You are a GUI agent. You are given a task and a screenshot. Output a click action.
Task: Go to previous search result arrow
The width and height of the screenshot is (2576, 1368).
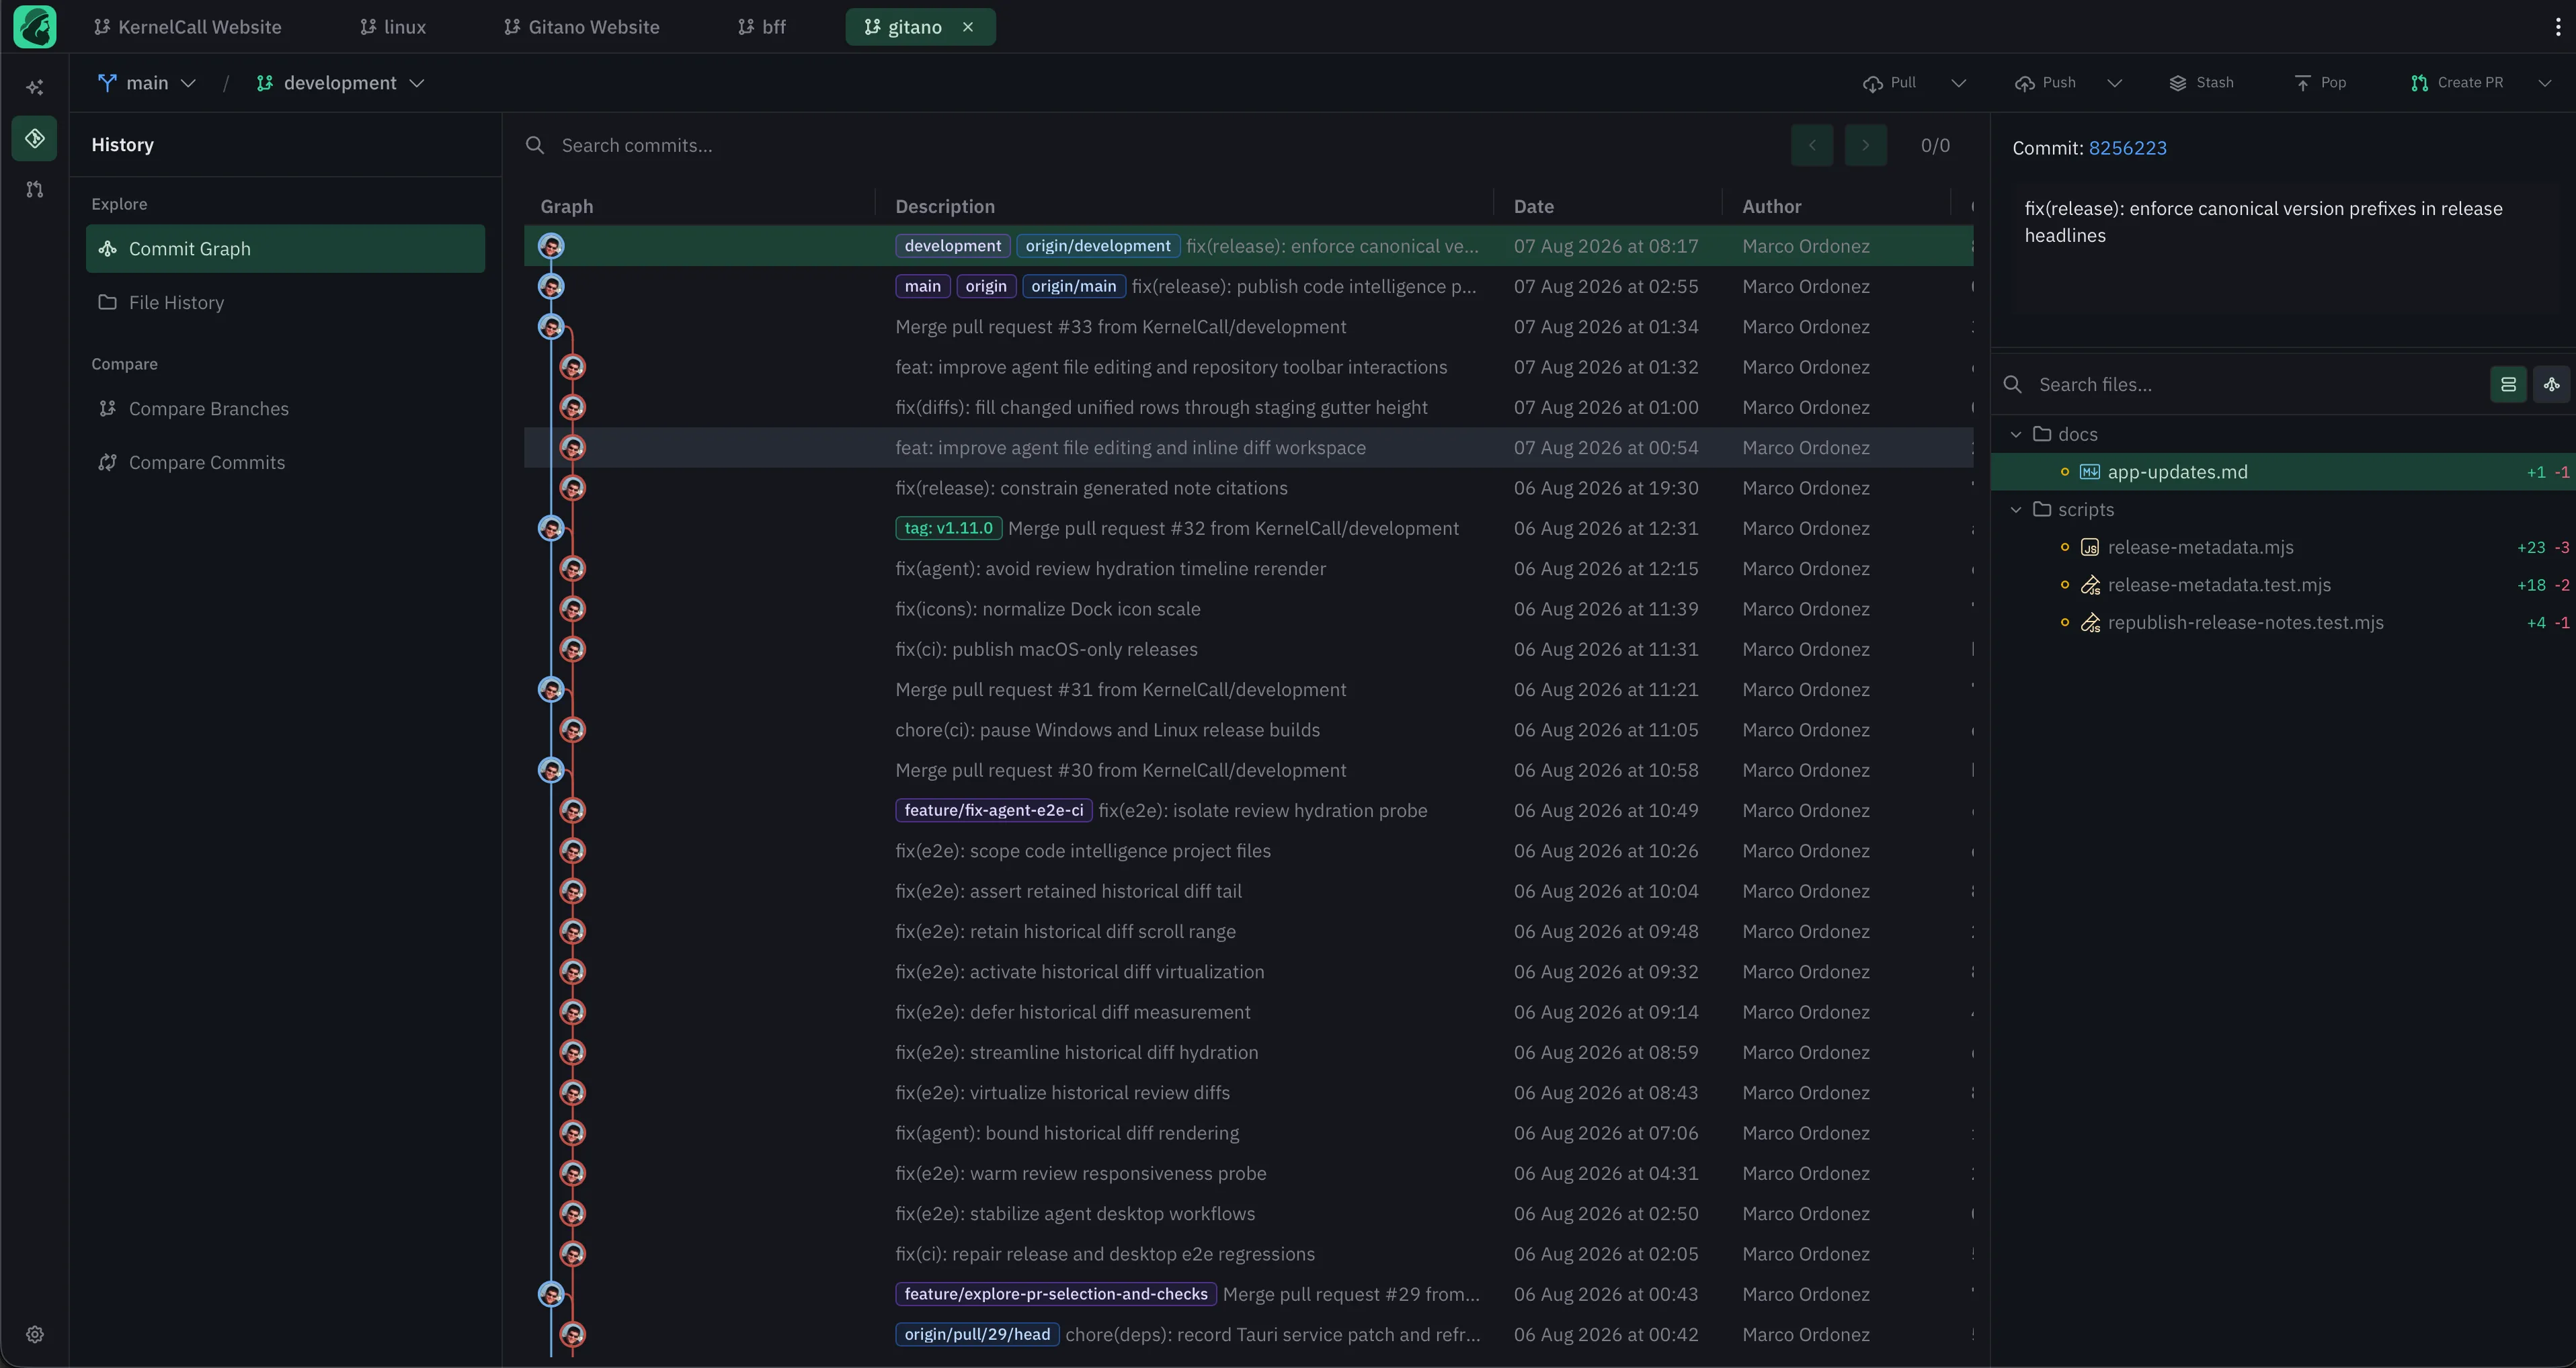coord(1812,145)
